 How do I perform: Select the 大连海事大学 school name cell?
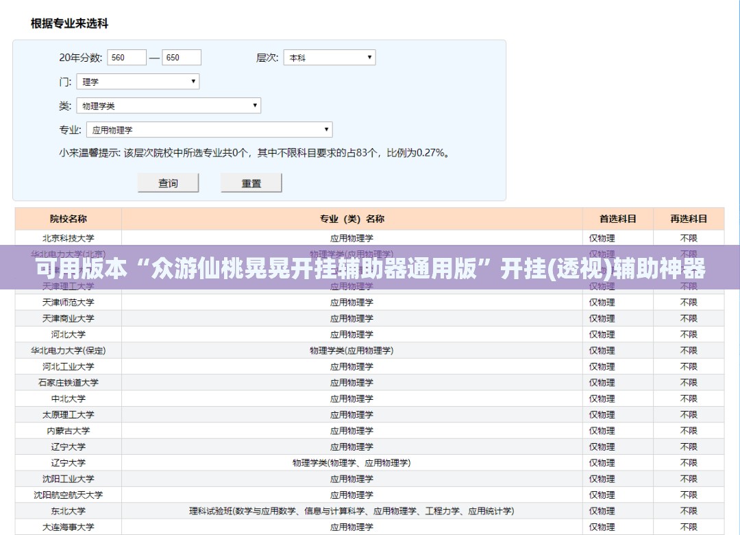pos(69,527)
